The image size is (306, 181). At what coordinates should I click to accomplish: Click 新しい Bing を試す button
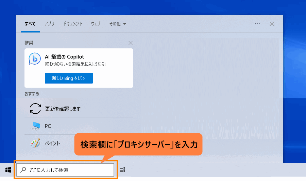pyautogui.click(x=69, y=78)
